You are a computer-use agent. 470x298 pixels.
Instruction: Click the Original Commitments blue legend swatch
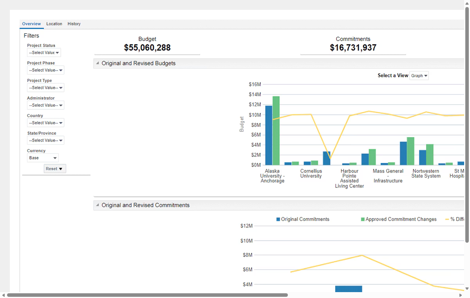(x=278, y=220)
